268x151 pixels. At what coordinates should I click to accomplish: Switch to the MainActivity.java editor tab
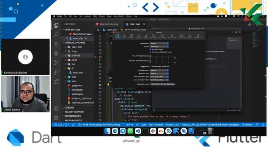109,24
